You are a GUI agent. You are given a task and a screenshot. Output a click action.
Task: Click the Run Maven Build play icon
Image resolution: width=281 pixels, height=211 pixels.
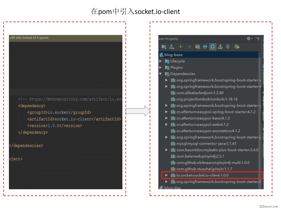coord(190,47)
